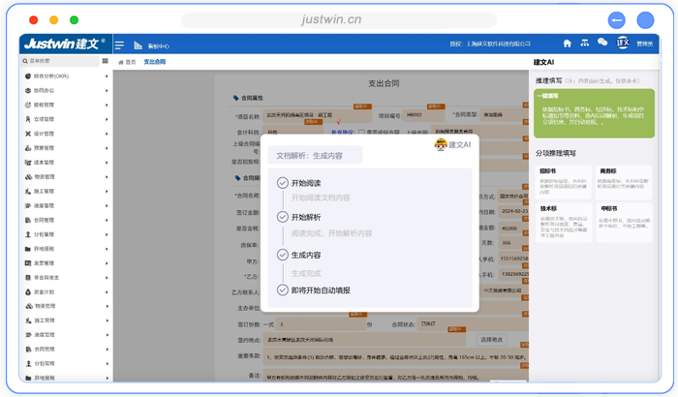
Task: Switch to the 支出合同 tab
Action: coord(155,61)
